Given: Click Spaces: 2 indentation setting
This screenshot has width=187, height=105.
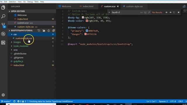Looking at the screenshot, I should coord(163,101).
